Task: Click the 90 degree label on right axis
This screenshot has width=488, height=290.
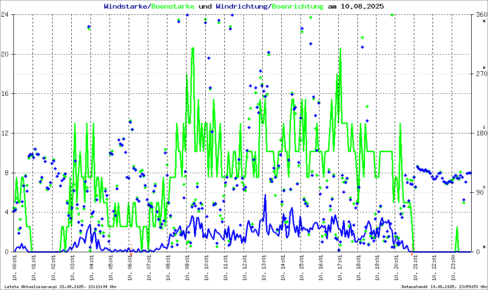Action: 477,192
